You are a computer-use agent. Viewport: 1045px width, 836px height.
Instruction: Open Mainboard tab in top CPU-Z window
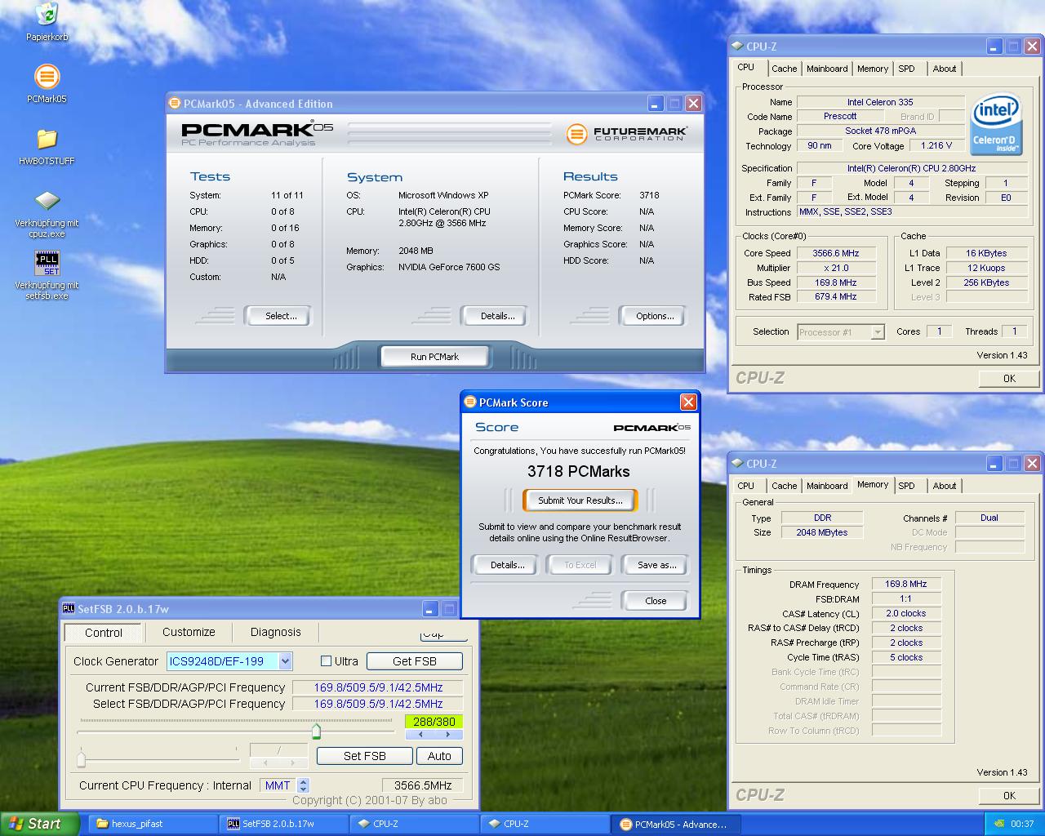827,69
